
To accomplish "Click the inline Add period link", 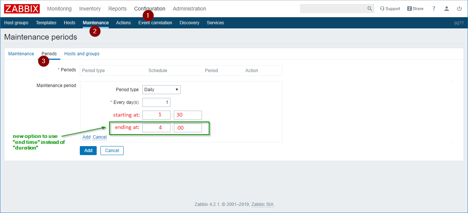I will [87, 137].
